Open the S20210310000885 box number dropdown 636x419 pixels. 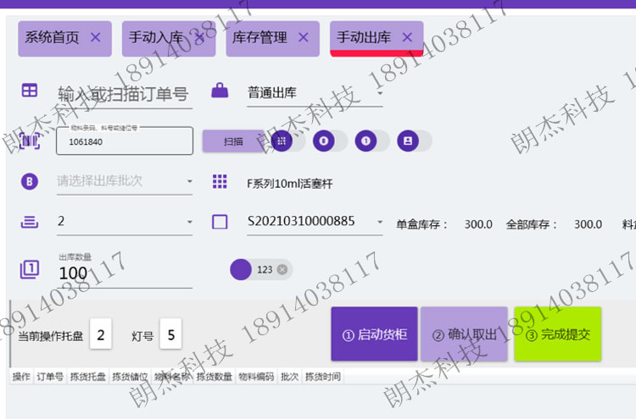click(x=315, y=222)
